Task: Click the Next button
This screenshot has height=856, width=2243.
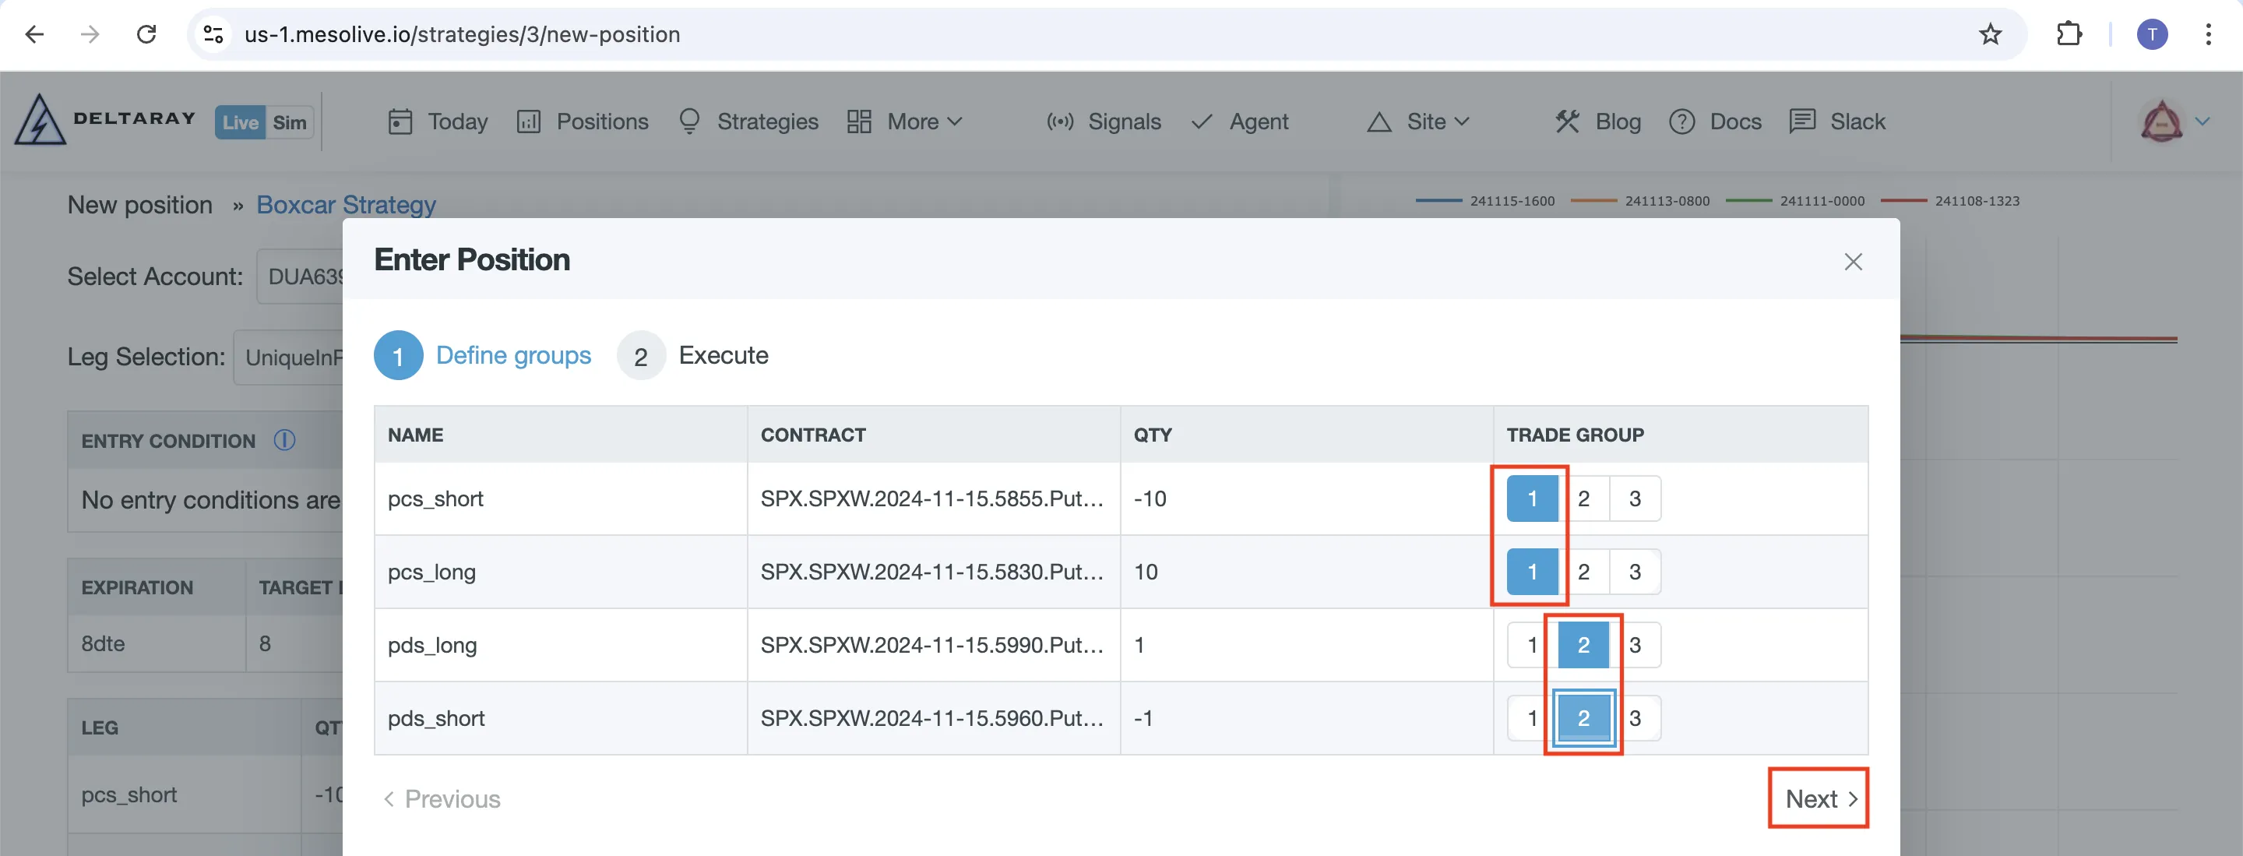Action: [x=1818, y=798]
